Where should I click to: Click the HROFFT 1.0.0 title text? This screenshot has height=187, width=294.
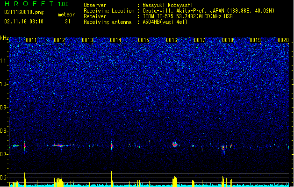(37, 4)
